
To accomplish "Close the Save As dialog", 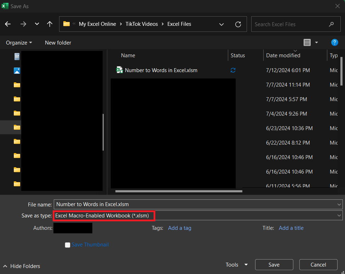I will (x=337, y=6).
